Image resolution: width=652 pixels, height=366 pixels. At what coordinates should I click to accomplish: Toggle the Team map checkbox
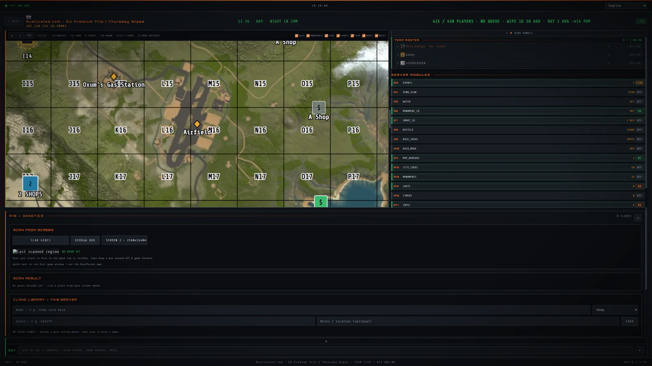pos(352,36)
